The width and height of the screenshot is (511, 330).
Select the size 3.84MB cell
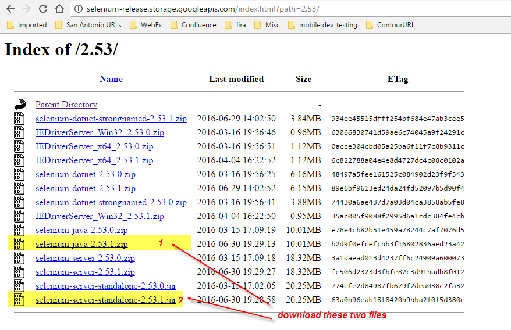point(306,119)
